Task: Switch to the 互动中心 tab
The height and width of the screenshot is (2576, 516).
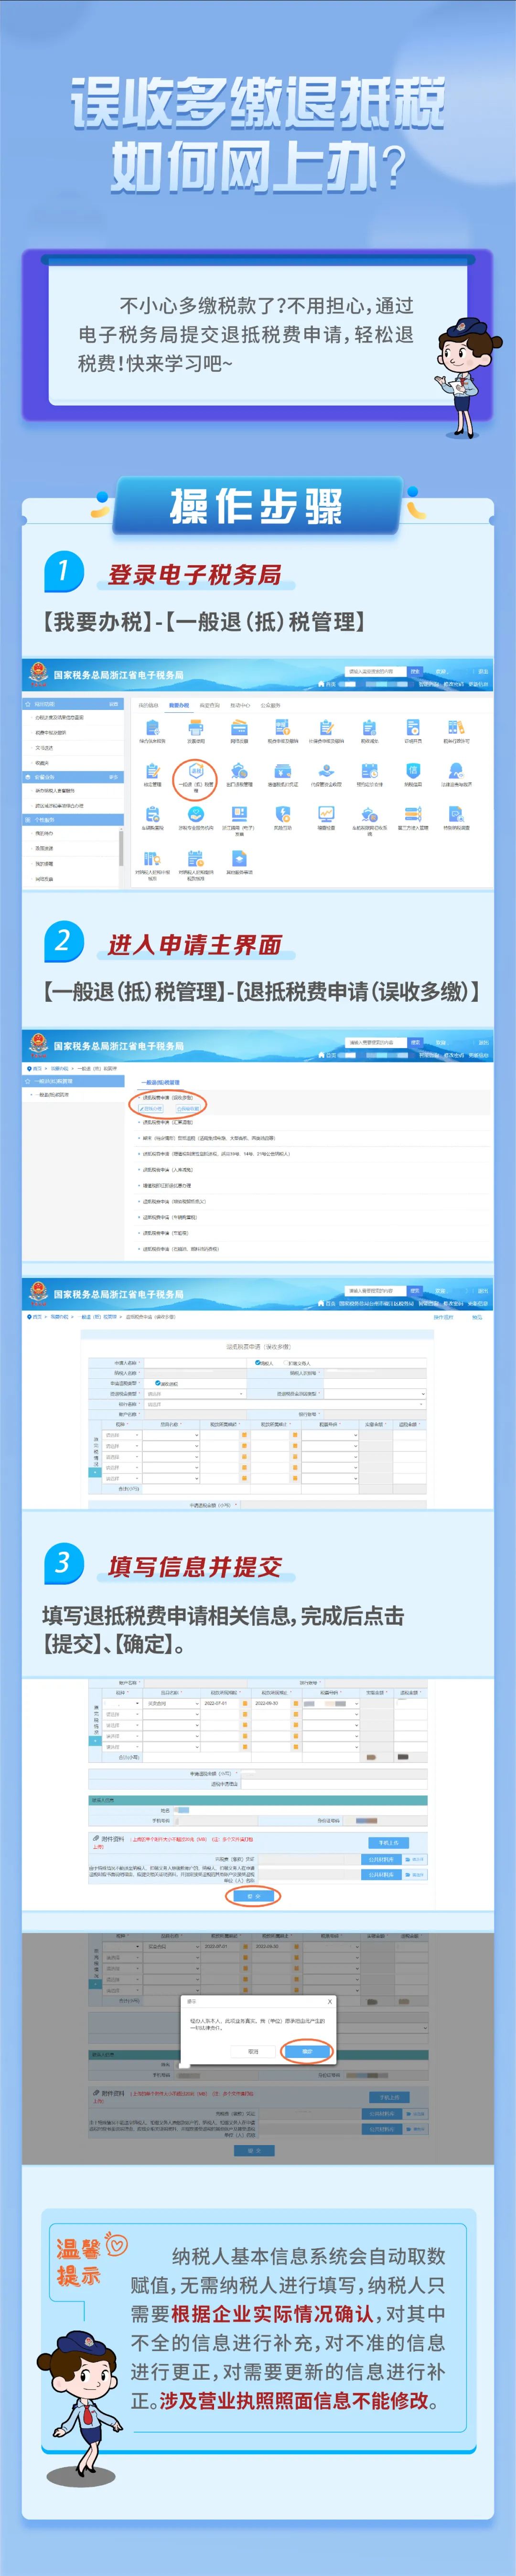Action: point(240,705)
